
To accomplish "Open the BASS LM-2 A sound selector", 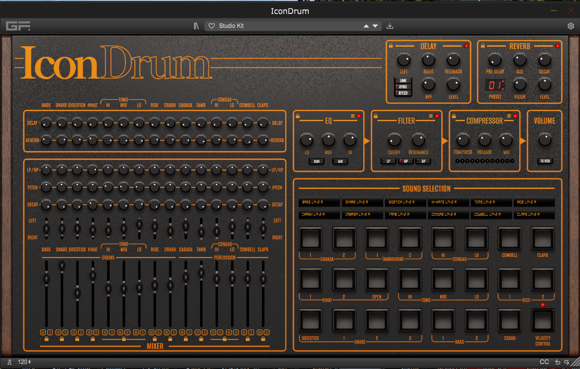I will [x=319, y=202].
